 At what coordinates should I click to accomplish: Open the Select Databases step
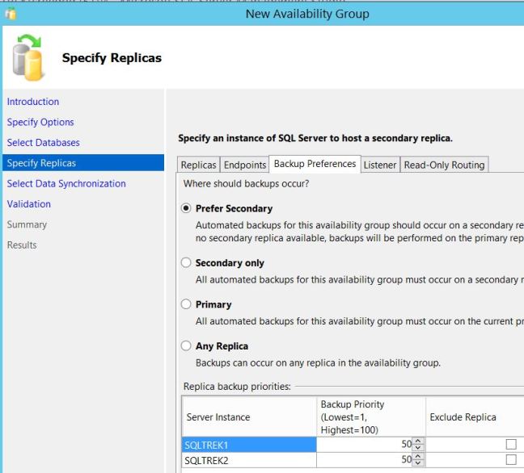coord(44,143)
